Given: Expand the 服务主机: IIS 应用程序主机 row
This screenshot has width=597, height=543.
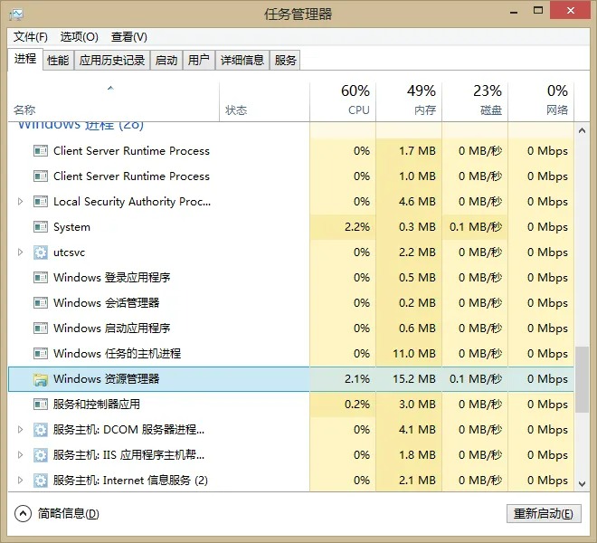Looking at the screenshot, I should (x=20, y=455).
